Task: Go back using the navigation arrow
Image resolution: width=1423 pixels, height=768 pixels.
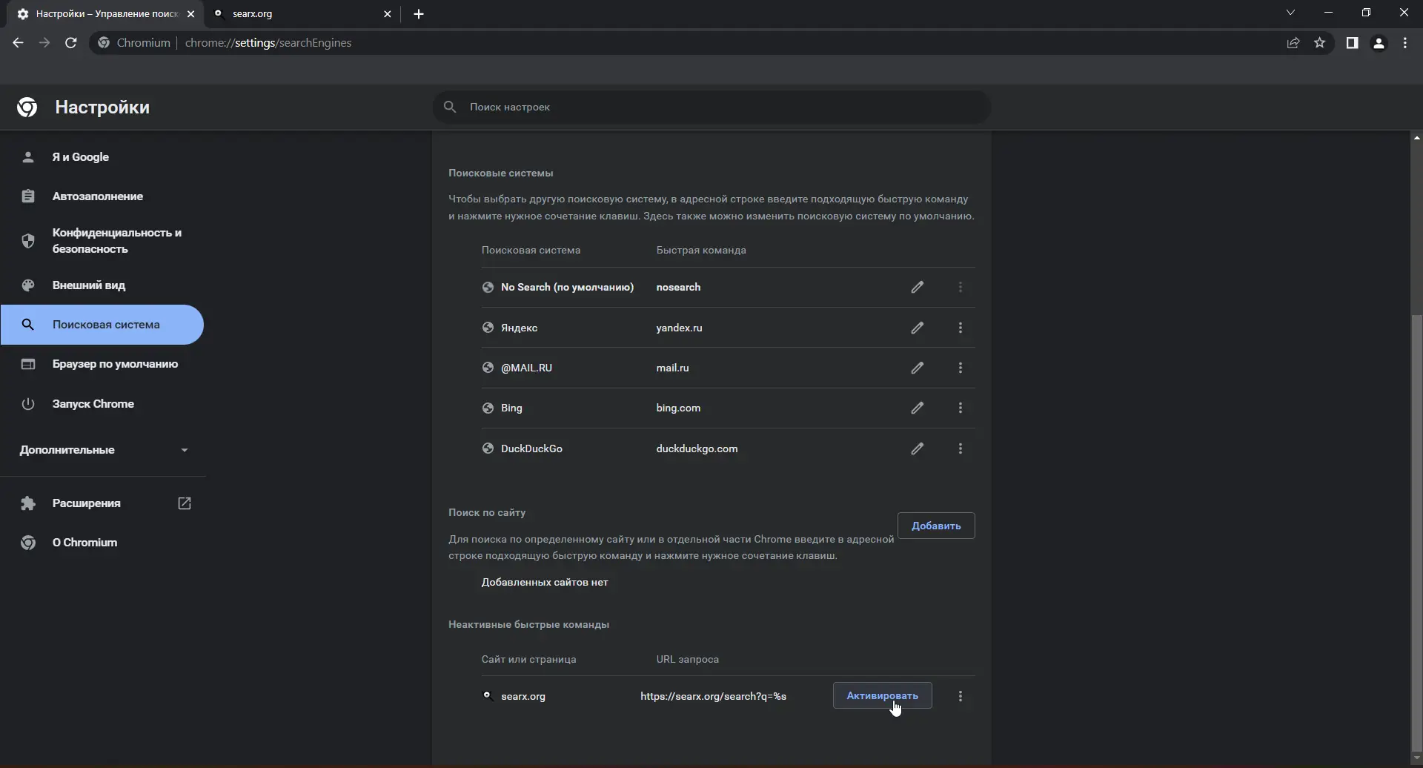Action: (x=17, y=42)
